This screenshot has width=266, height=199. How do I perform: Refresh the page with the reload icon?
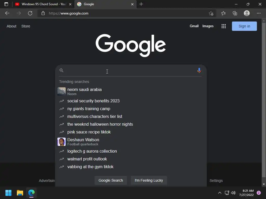30,13
